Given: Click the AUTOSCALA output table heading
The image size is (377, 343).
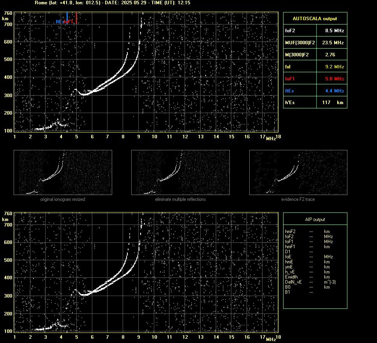Looking at the screenshot, I should pos(315,19).
